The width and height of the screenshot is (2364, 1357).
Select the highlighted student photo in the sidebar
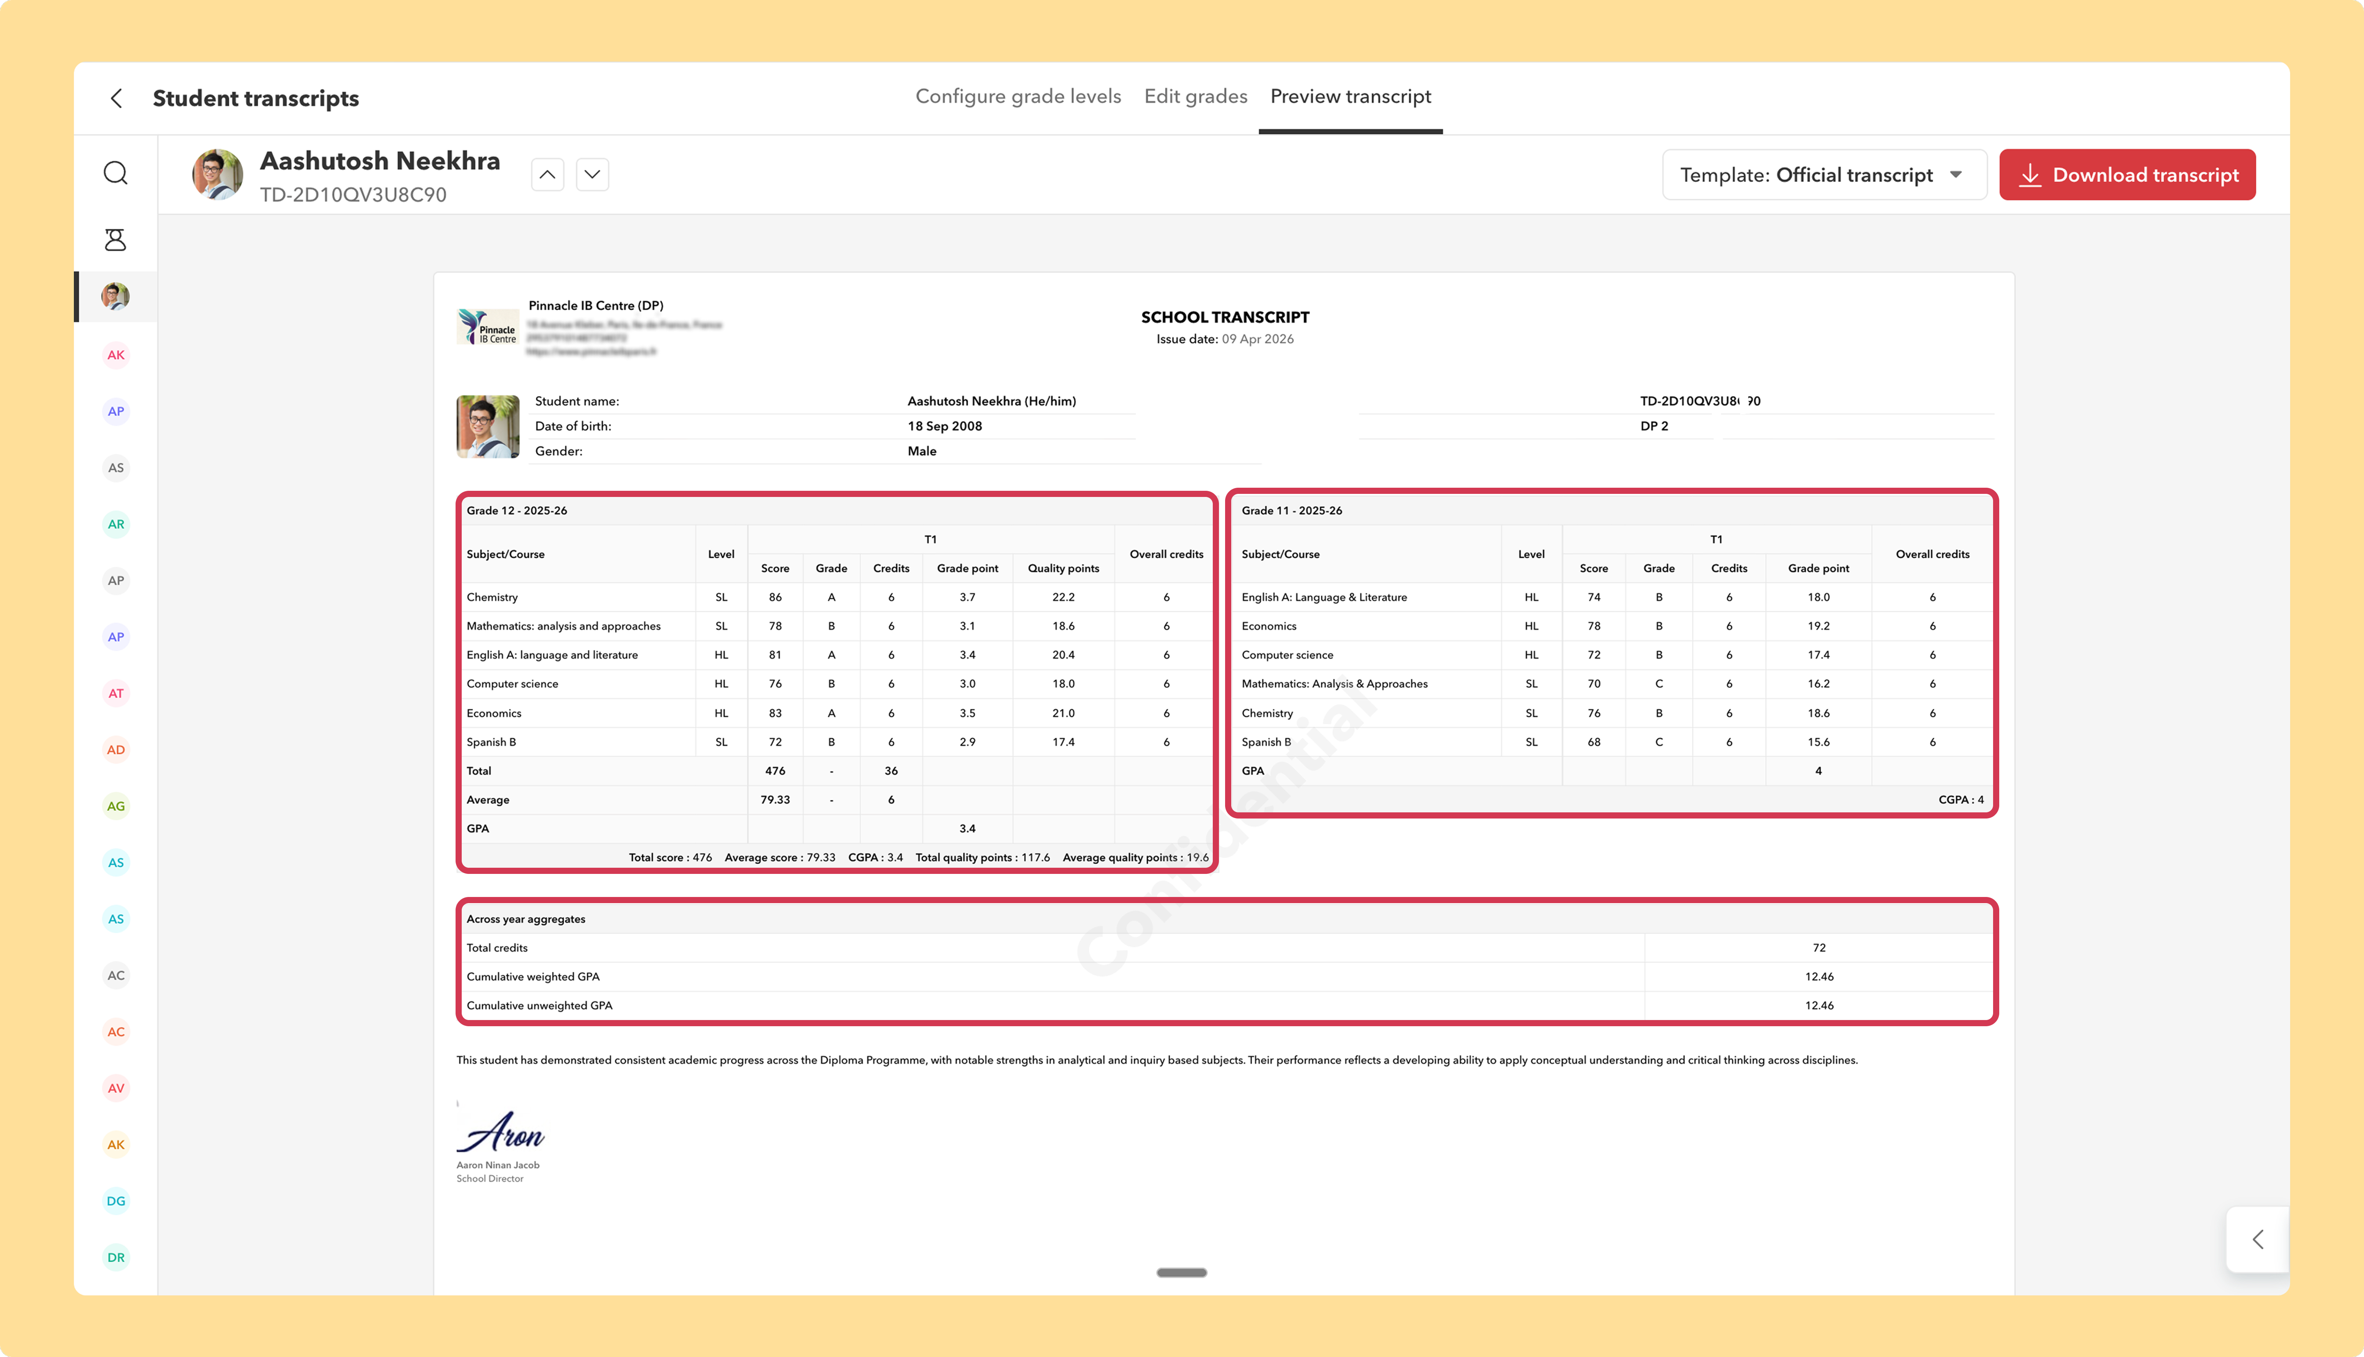pos(115,297)
